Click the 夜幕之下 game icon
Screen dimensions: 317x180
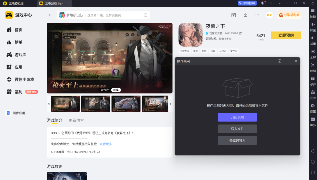coord(190,34)
